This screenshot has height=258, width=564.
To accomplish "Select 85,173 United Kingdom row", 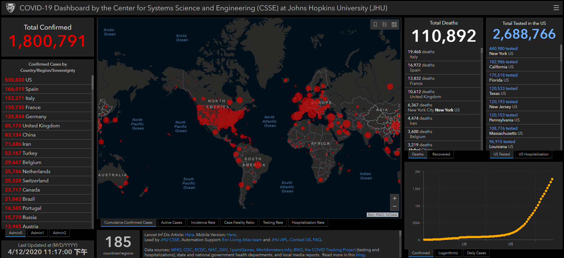I will point(47,126).
